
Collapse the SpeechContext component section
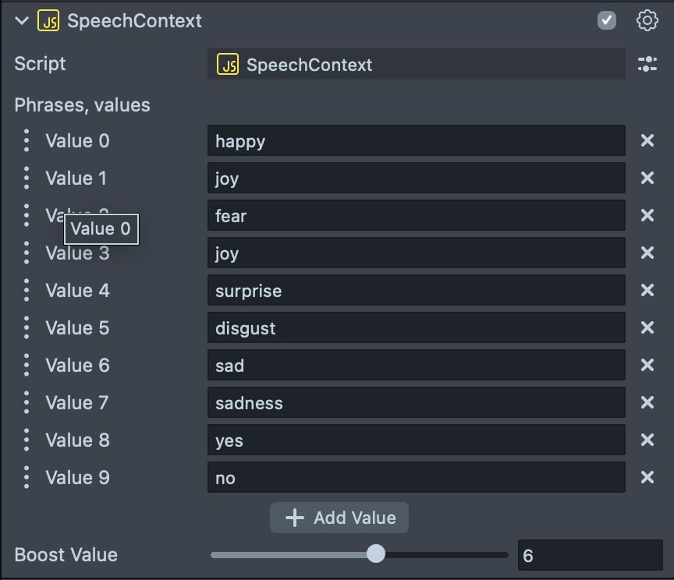tap(21, 21)
